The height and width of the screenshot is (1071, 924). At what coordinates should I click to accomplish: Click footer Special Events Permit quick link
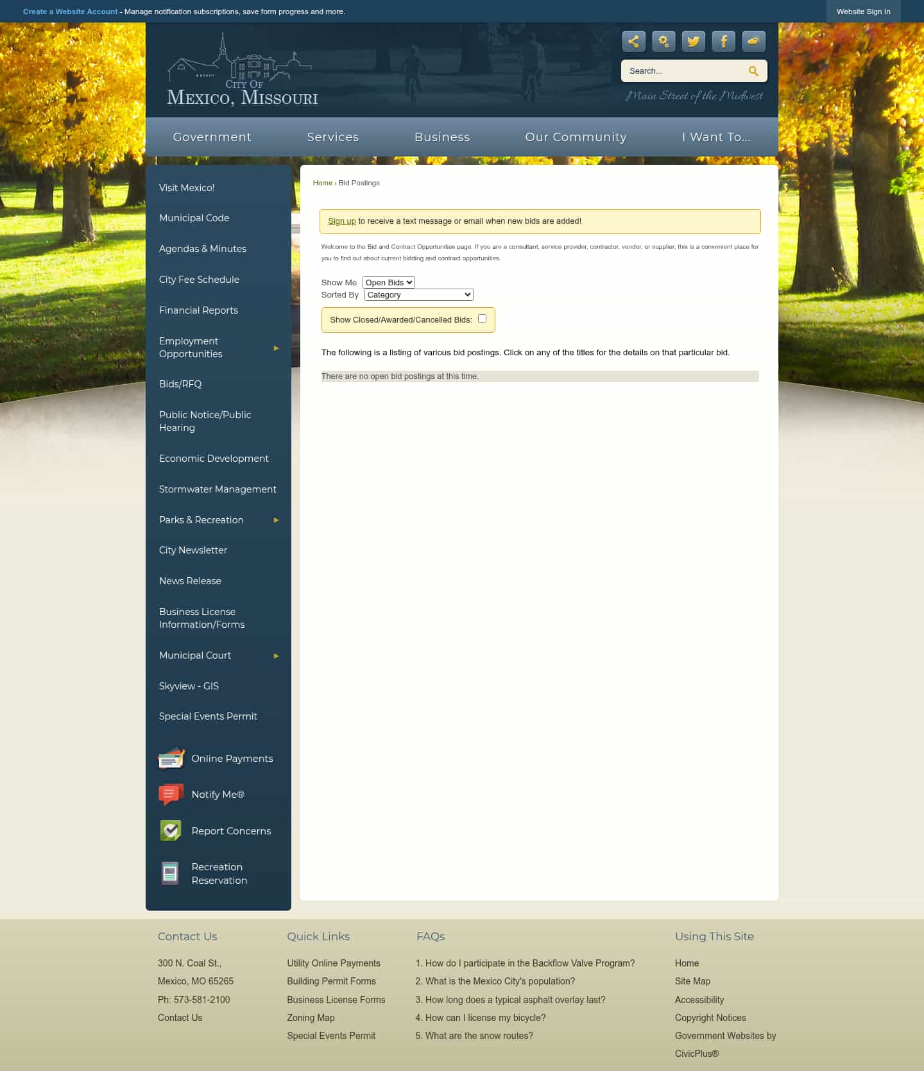click(x=331, y=1036)
